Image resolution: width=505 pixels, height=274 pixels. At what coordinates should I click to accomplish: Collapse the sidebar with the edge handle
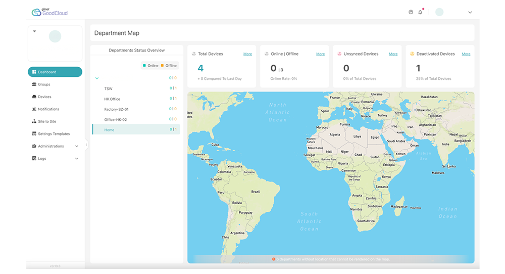pos(86,145)
